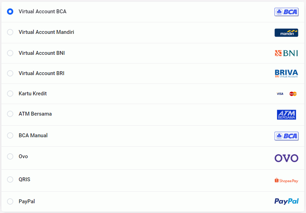The image size is (306, 213).
Task: Choose the Virtual Account BNI radio button
Action: pos(10,53)
